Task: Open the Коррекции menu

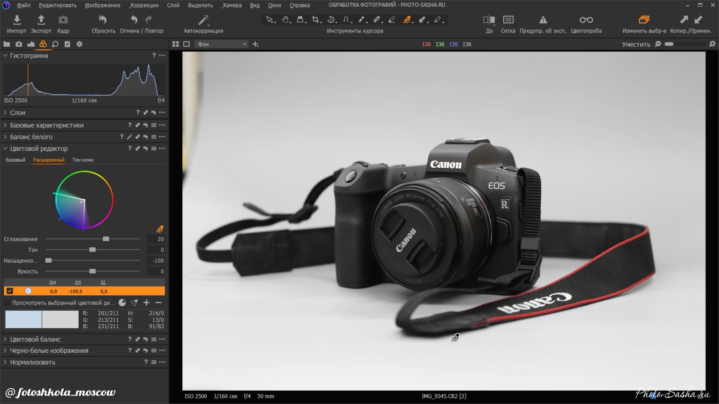Action: coord(144,5)
